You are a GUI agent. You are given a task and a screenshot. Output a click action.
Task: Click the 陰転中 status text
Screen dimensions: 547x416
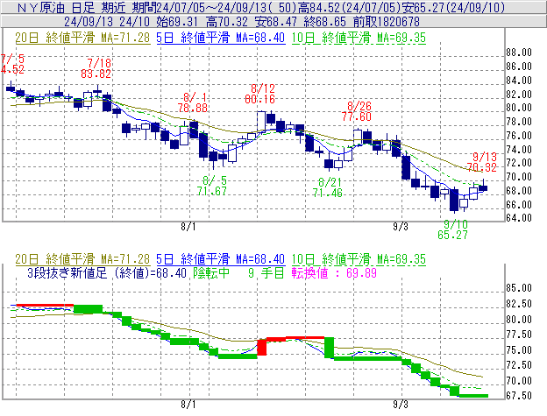coord(211,272)
